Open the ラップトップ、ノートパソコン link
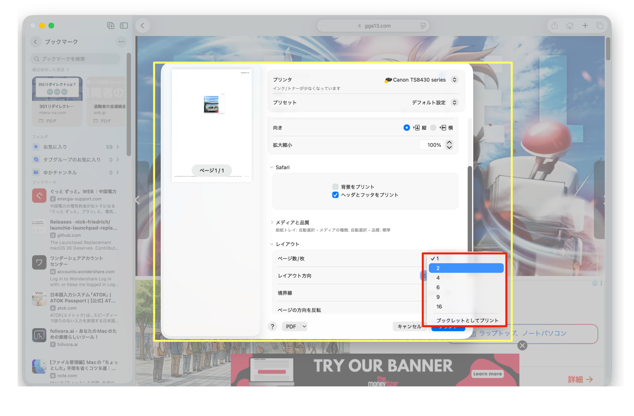 [x=523, y=333]
